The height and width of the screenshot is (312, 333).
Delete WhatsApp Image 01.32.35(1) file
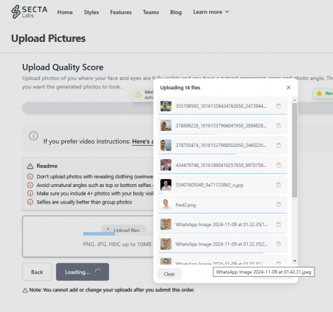278,224
